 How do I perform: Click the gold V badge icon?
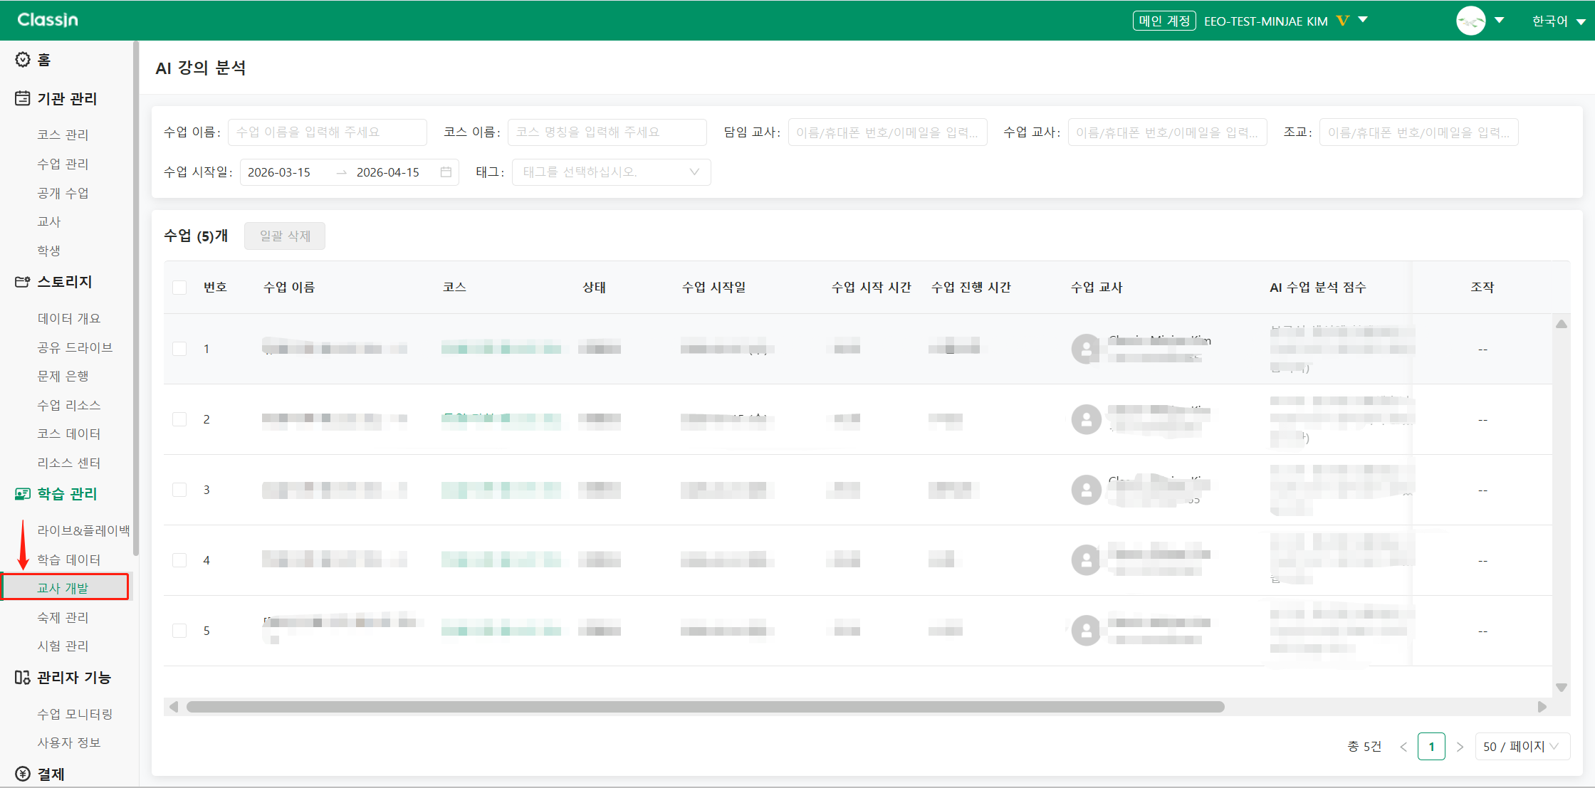(x=1343, y=21)
